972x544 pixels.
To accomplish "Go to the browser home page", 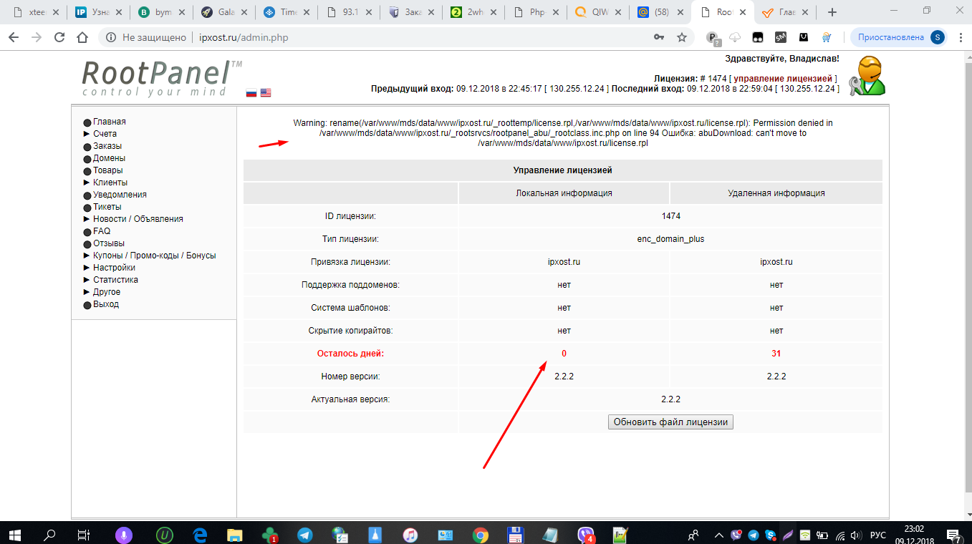I will click(83, 37).
